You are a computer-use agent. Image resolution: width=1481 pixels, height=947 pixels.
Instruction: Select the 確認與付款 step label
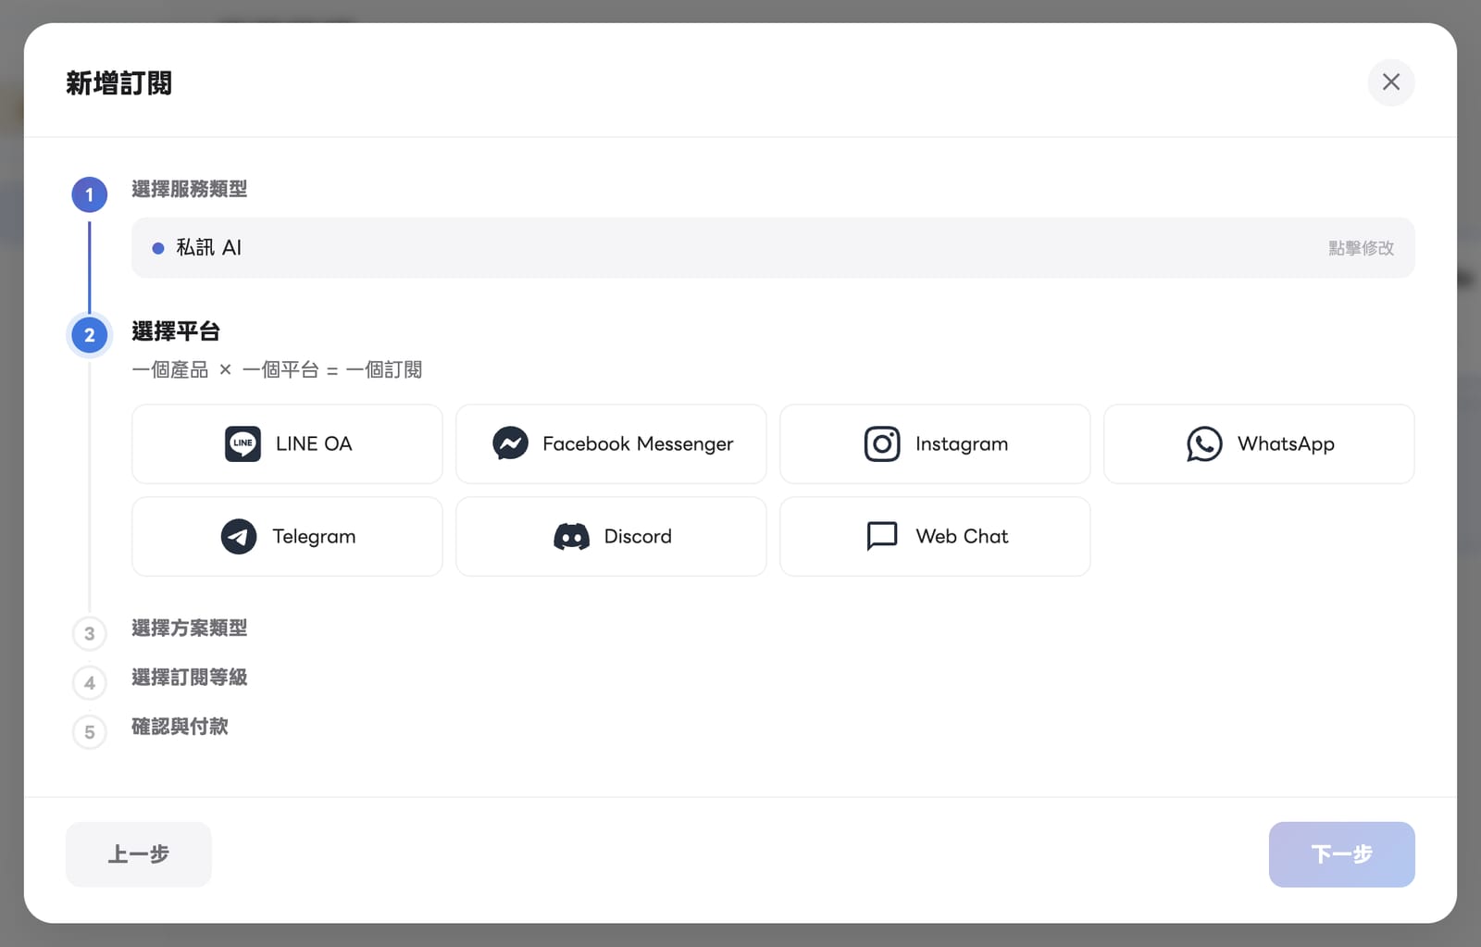click(x=180, y=726)
